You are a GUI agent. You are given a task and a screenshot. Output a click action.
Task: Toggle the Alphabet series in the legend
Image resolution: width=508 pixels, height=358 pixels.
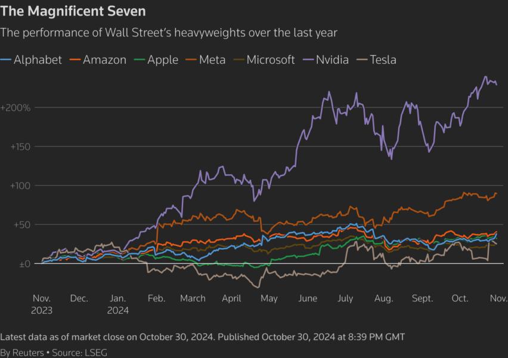37,60
